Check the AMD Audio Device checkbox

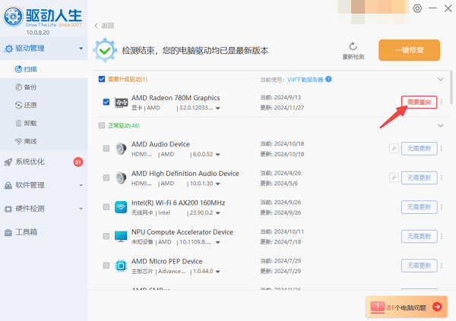point(106,149)
